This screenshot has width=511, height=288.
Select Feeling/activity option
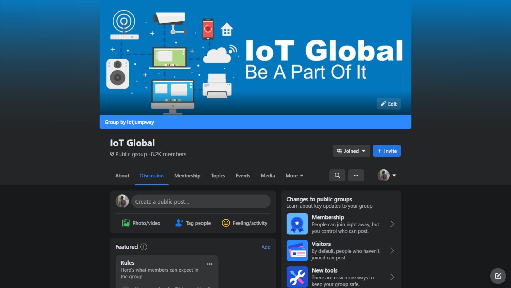[245, 223]
